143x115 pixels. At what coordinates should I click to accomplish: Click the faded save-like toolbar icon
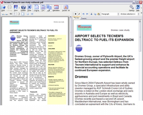pos(32,14)
